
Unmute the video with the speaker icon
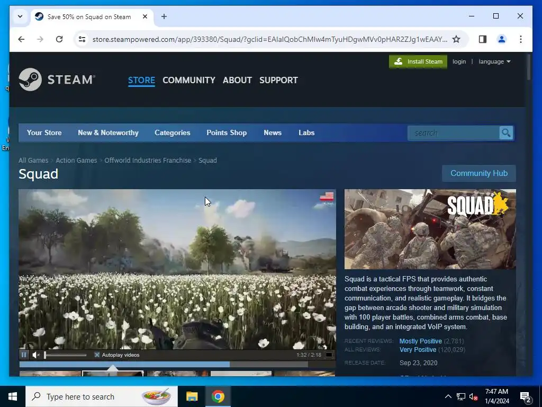click(36, 355)
